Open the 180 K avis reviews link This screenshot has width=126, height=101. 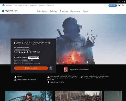click(36, 52)
